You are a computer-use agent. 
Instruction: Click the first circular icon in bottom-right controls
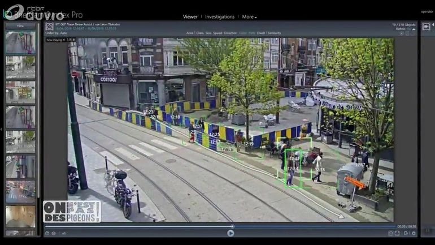tap(390, 233)
